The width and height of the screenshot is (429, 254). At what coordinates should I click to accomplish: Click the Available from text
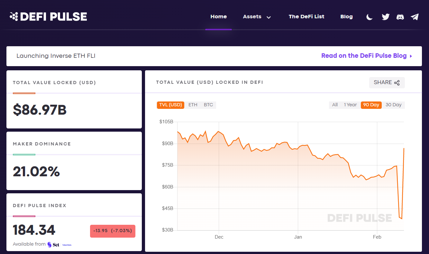pos(29,244)
